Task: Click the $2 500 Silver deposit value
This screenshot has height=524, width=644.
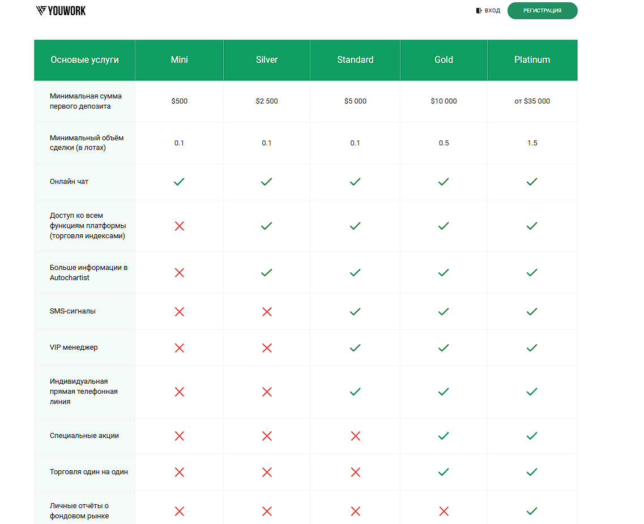Action: (267, 101)
